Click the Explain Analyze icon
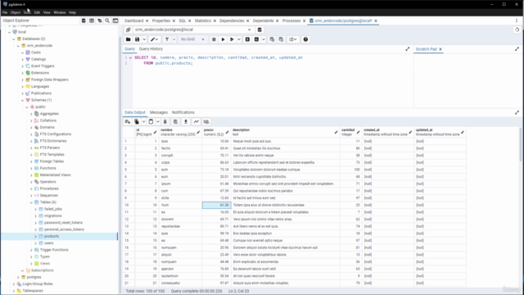The image size is (524, 295). [256, 39]
